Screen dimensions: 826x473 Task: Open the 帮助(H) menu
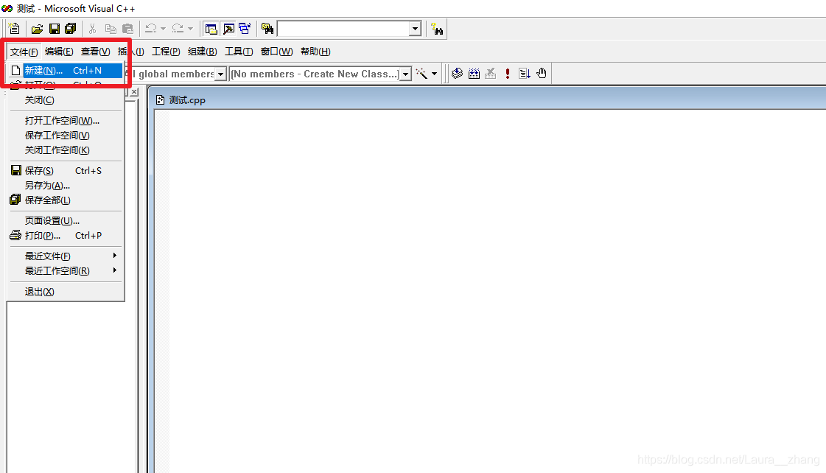pos(315,51)
